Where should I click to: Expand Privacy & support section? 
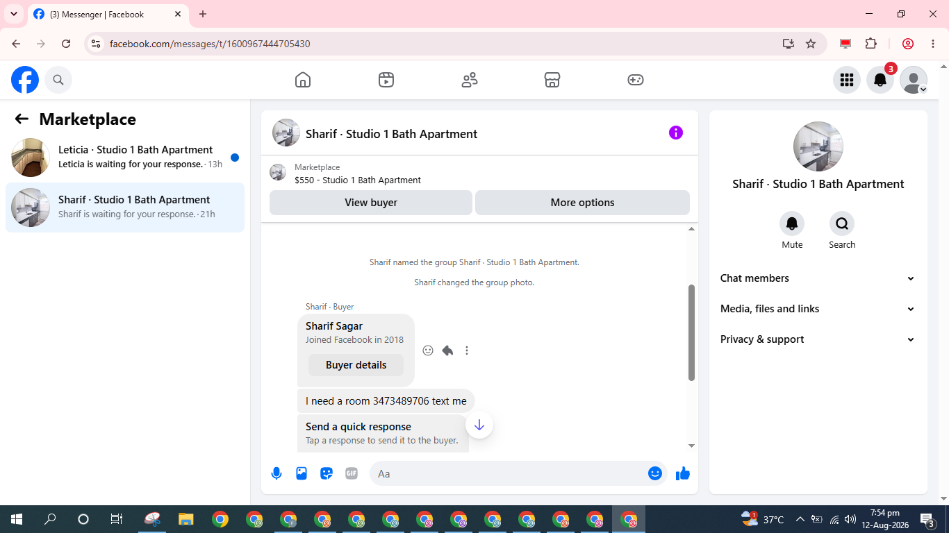pos(818,339)
